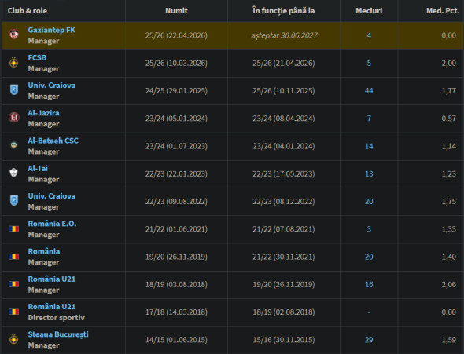
Task: Click matches count 20 in România 19/20 row
Action: coord(369,257)
